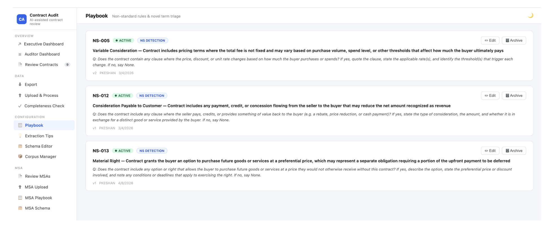Screen dimensions: 547x225
Task: Click ACTIVE status badge on NS-013
Action: 123,151
